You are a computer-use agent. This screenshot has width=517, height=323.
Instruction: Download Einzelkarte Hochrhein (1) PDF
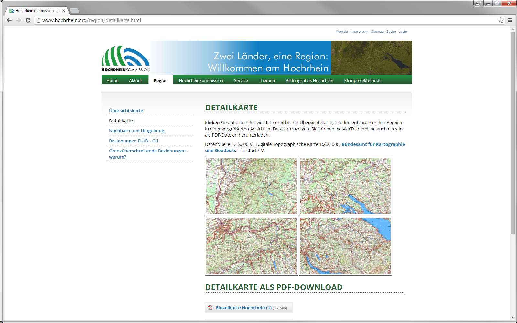coord(243,308)
